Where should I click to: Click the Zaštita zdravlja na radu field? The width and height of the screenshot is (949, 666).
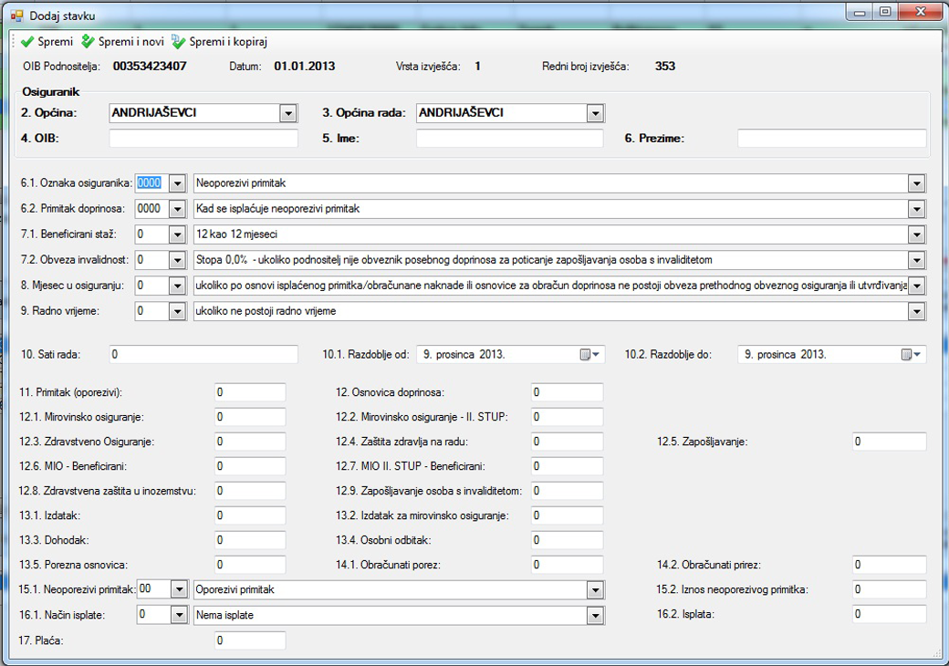point(567,442)
